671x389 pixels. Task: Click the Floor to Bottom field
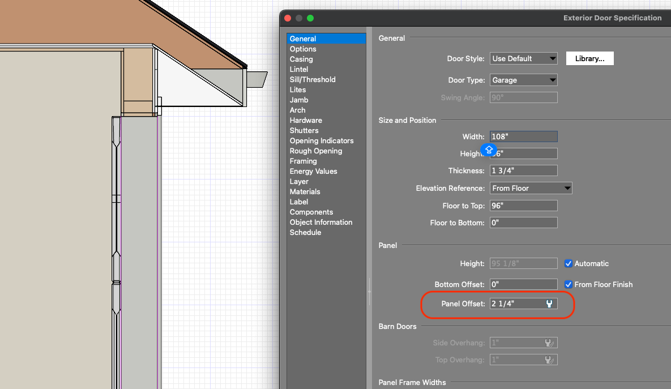click(523, 223)
